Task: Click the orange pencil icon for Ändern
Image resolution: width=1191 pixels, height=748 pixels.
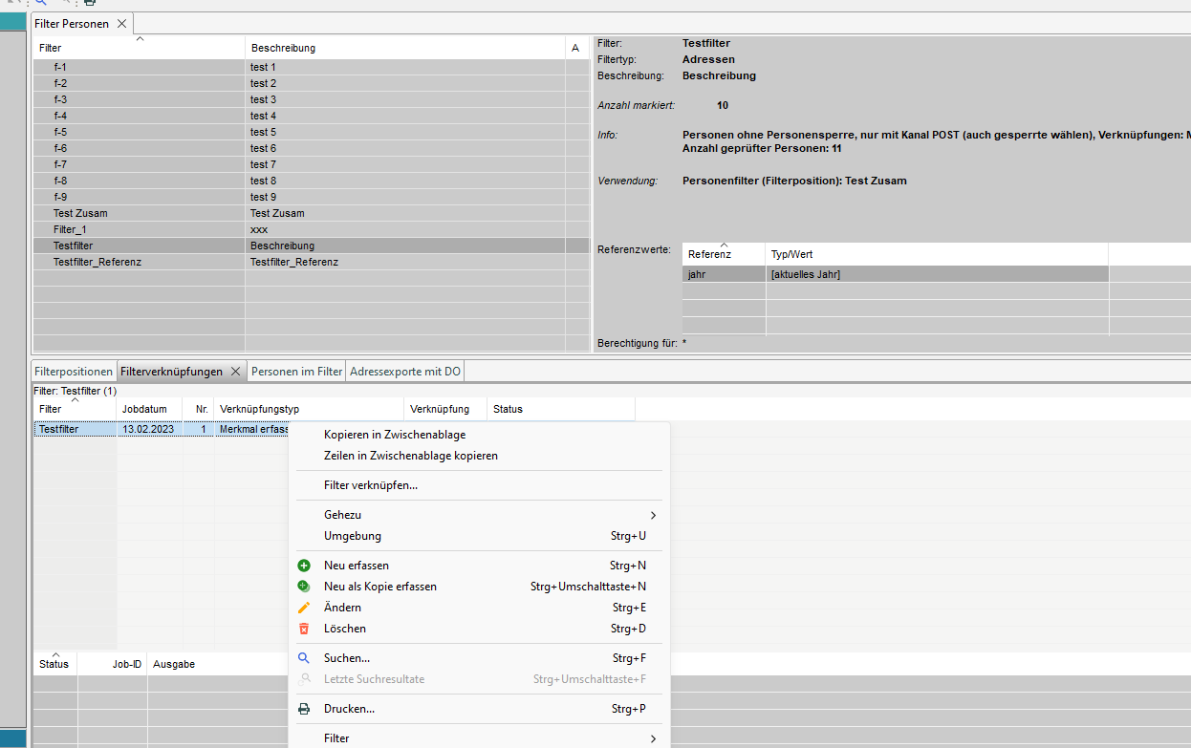Action: pos(304,608)
